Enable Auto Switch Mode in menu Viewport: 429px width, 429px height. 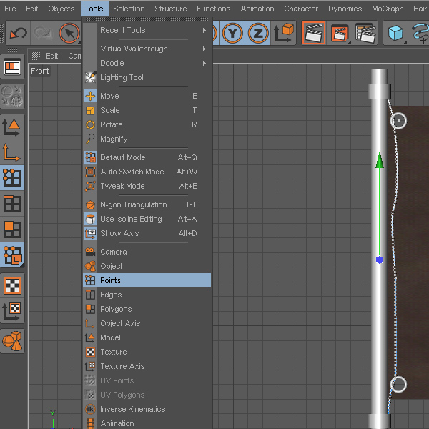147,172
